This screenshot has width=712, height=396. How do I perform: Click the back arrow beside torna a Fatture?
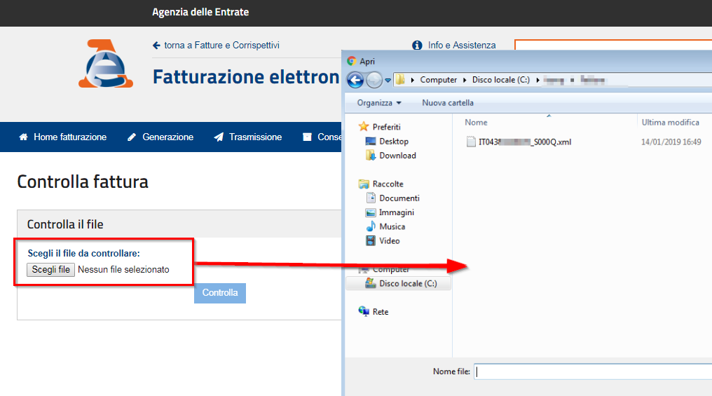[157, 46]
